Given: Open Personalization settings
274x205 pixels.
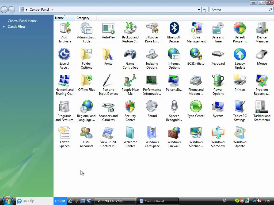Looking at the screenshot, I should (174, 83).
